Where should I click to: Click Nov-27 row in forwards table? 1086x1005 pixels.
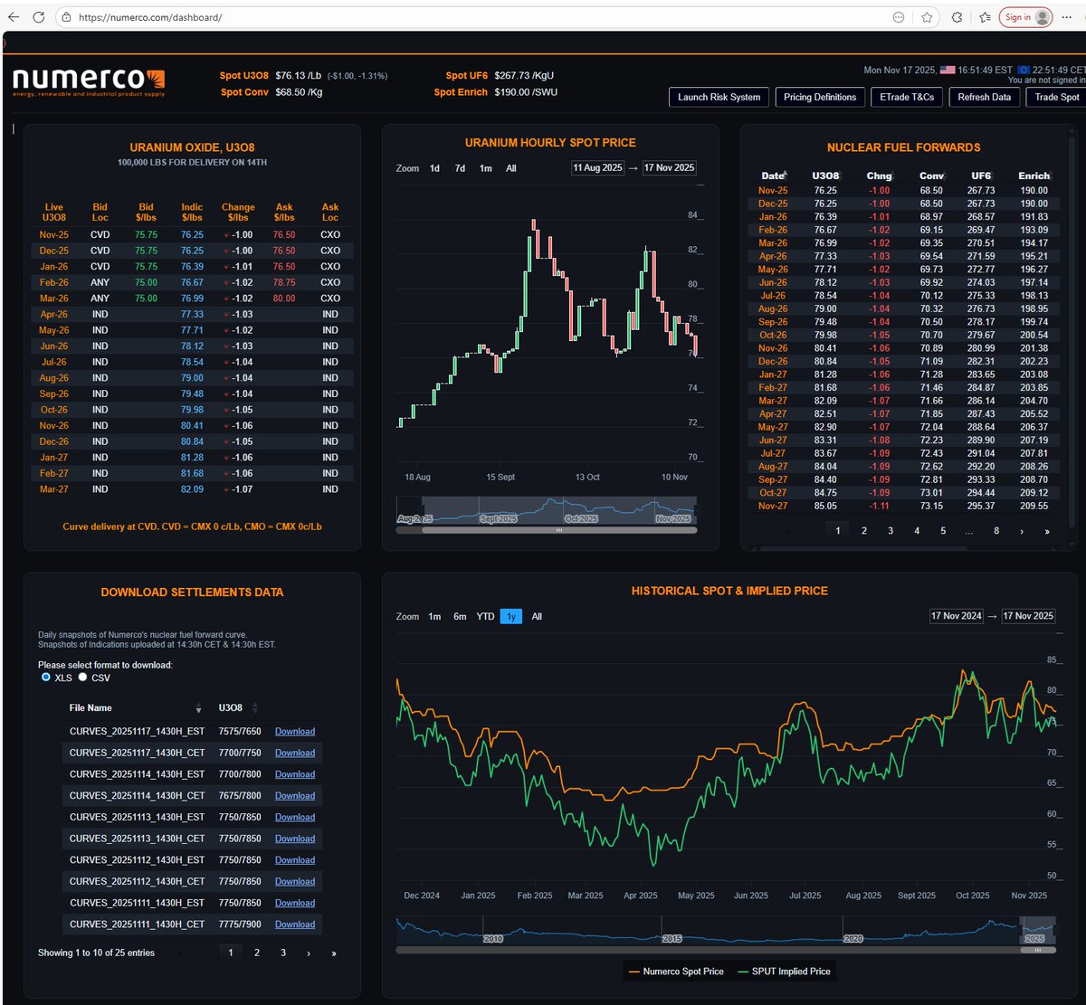[x=903, y=507]
